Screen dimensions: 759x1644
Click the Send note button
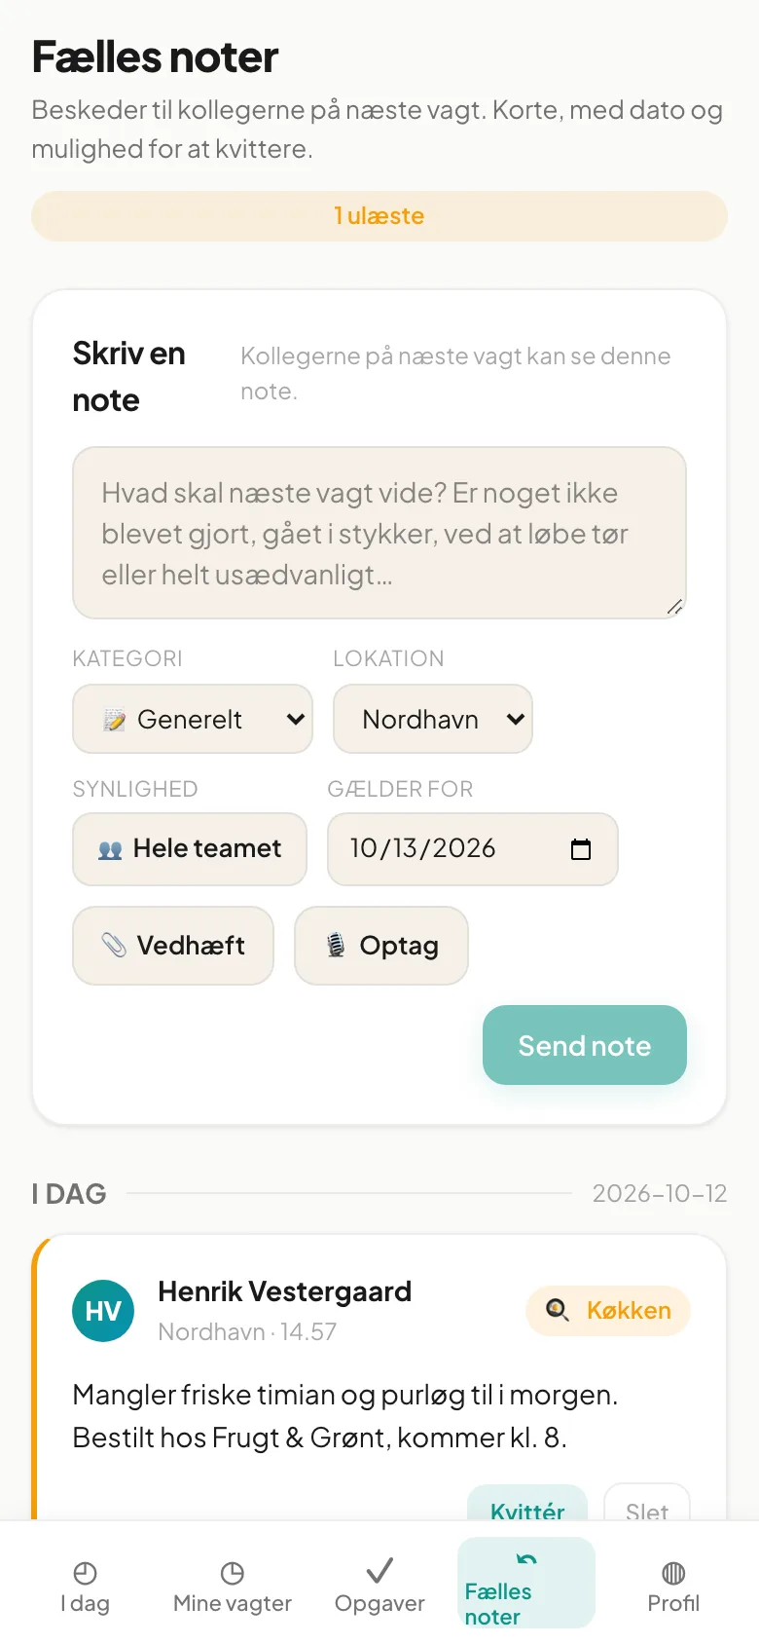[x=585, y=1045]
